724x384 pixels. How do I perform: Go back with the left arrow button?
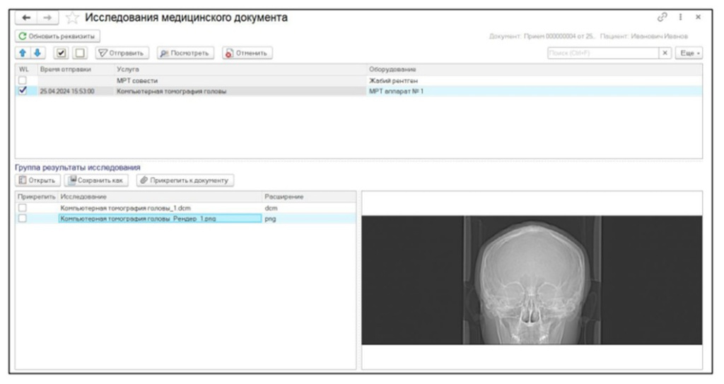point(26,18)
